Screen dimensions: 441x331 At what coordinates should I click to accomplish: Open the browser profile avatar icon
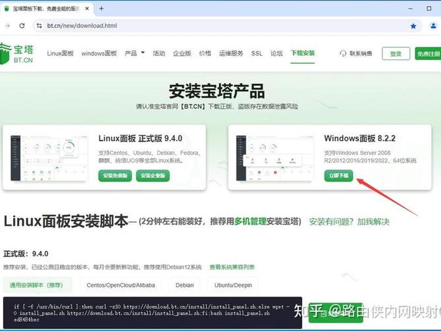tap(433, 25)
